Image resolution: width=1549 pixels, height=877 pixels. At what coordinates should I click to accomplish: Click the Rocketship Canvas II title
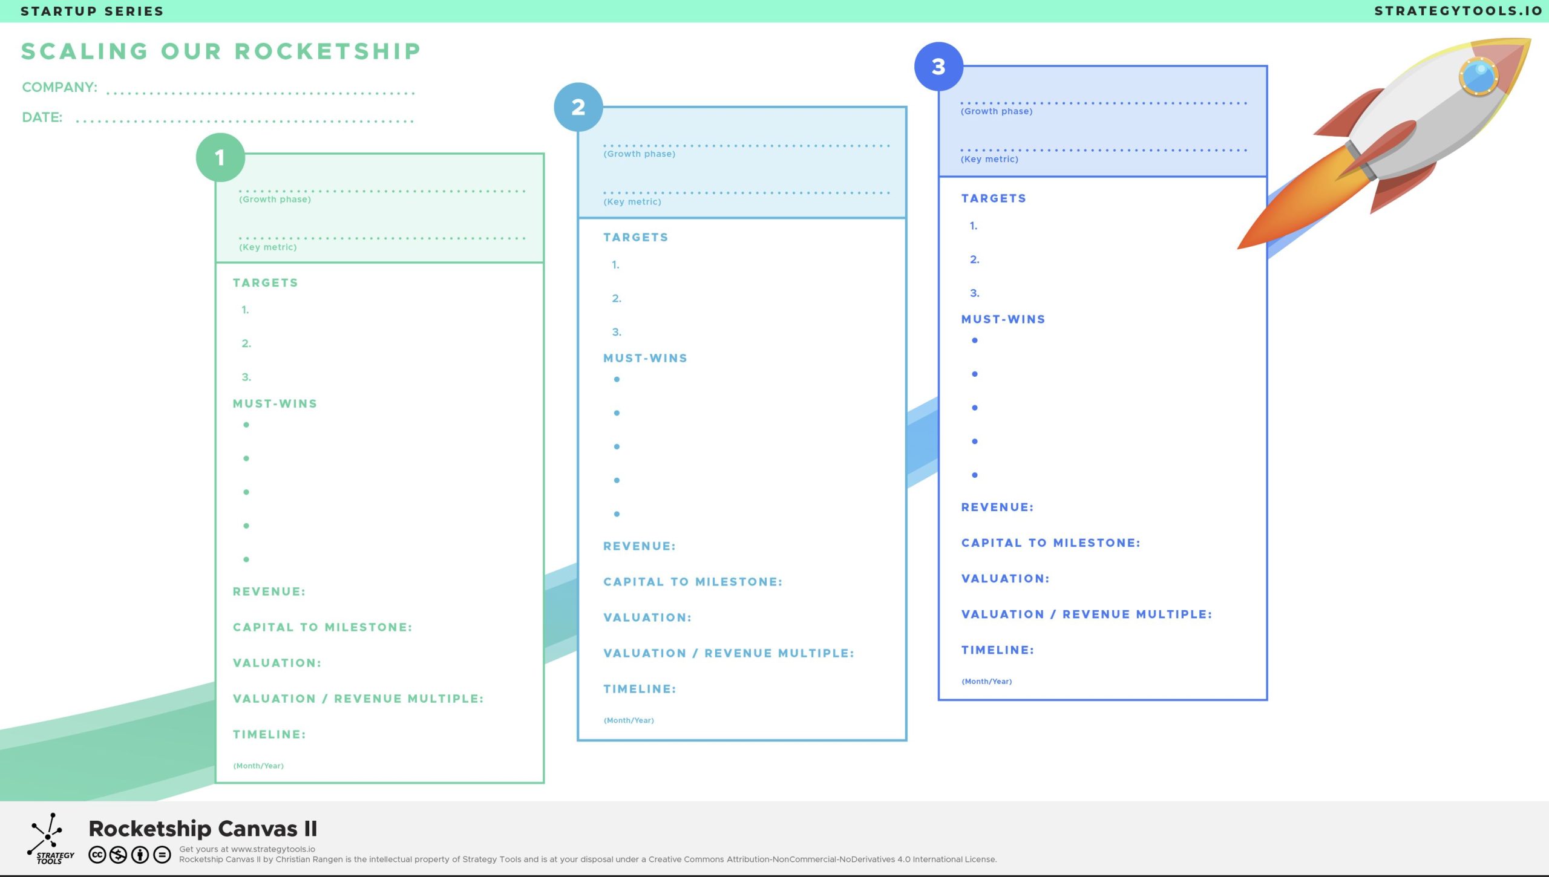coord(203,828)
